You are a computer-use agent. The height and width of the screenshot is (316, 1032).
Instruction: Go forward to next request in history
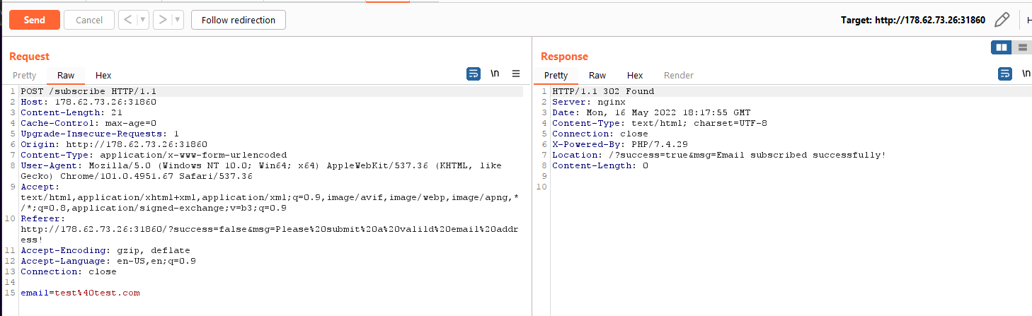163,20
